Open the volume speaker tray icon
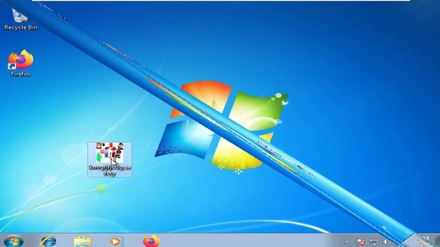Viewport: 440px width, 247px height. (x=386, y=242)
